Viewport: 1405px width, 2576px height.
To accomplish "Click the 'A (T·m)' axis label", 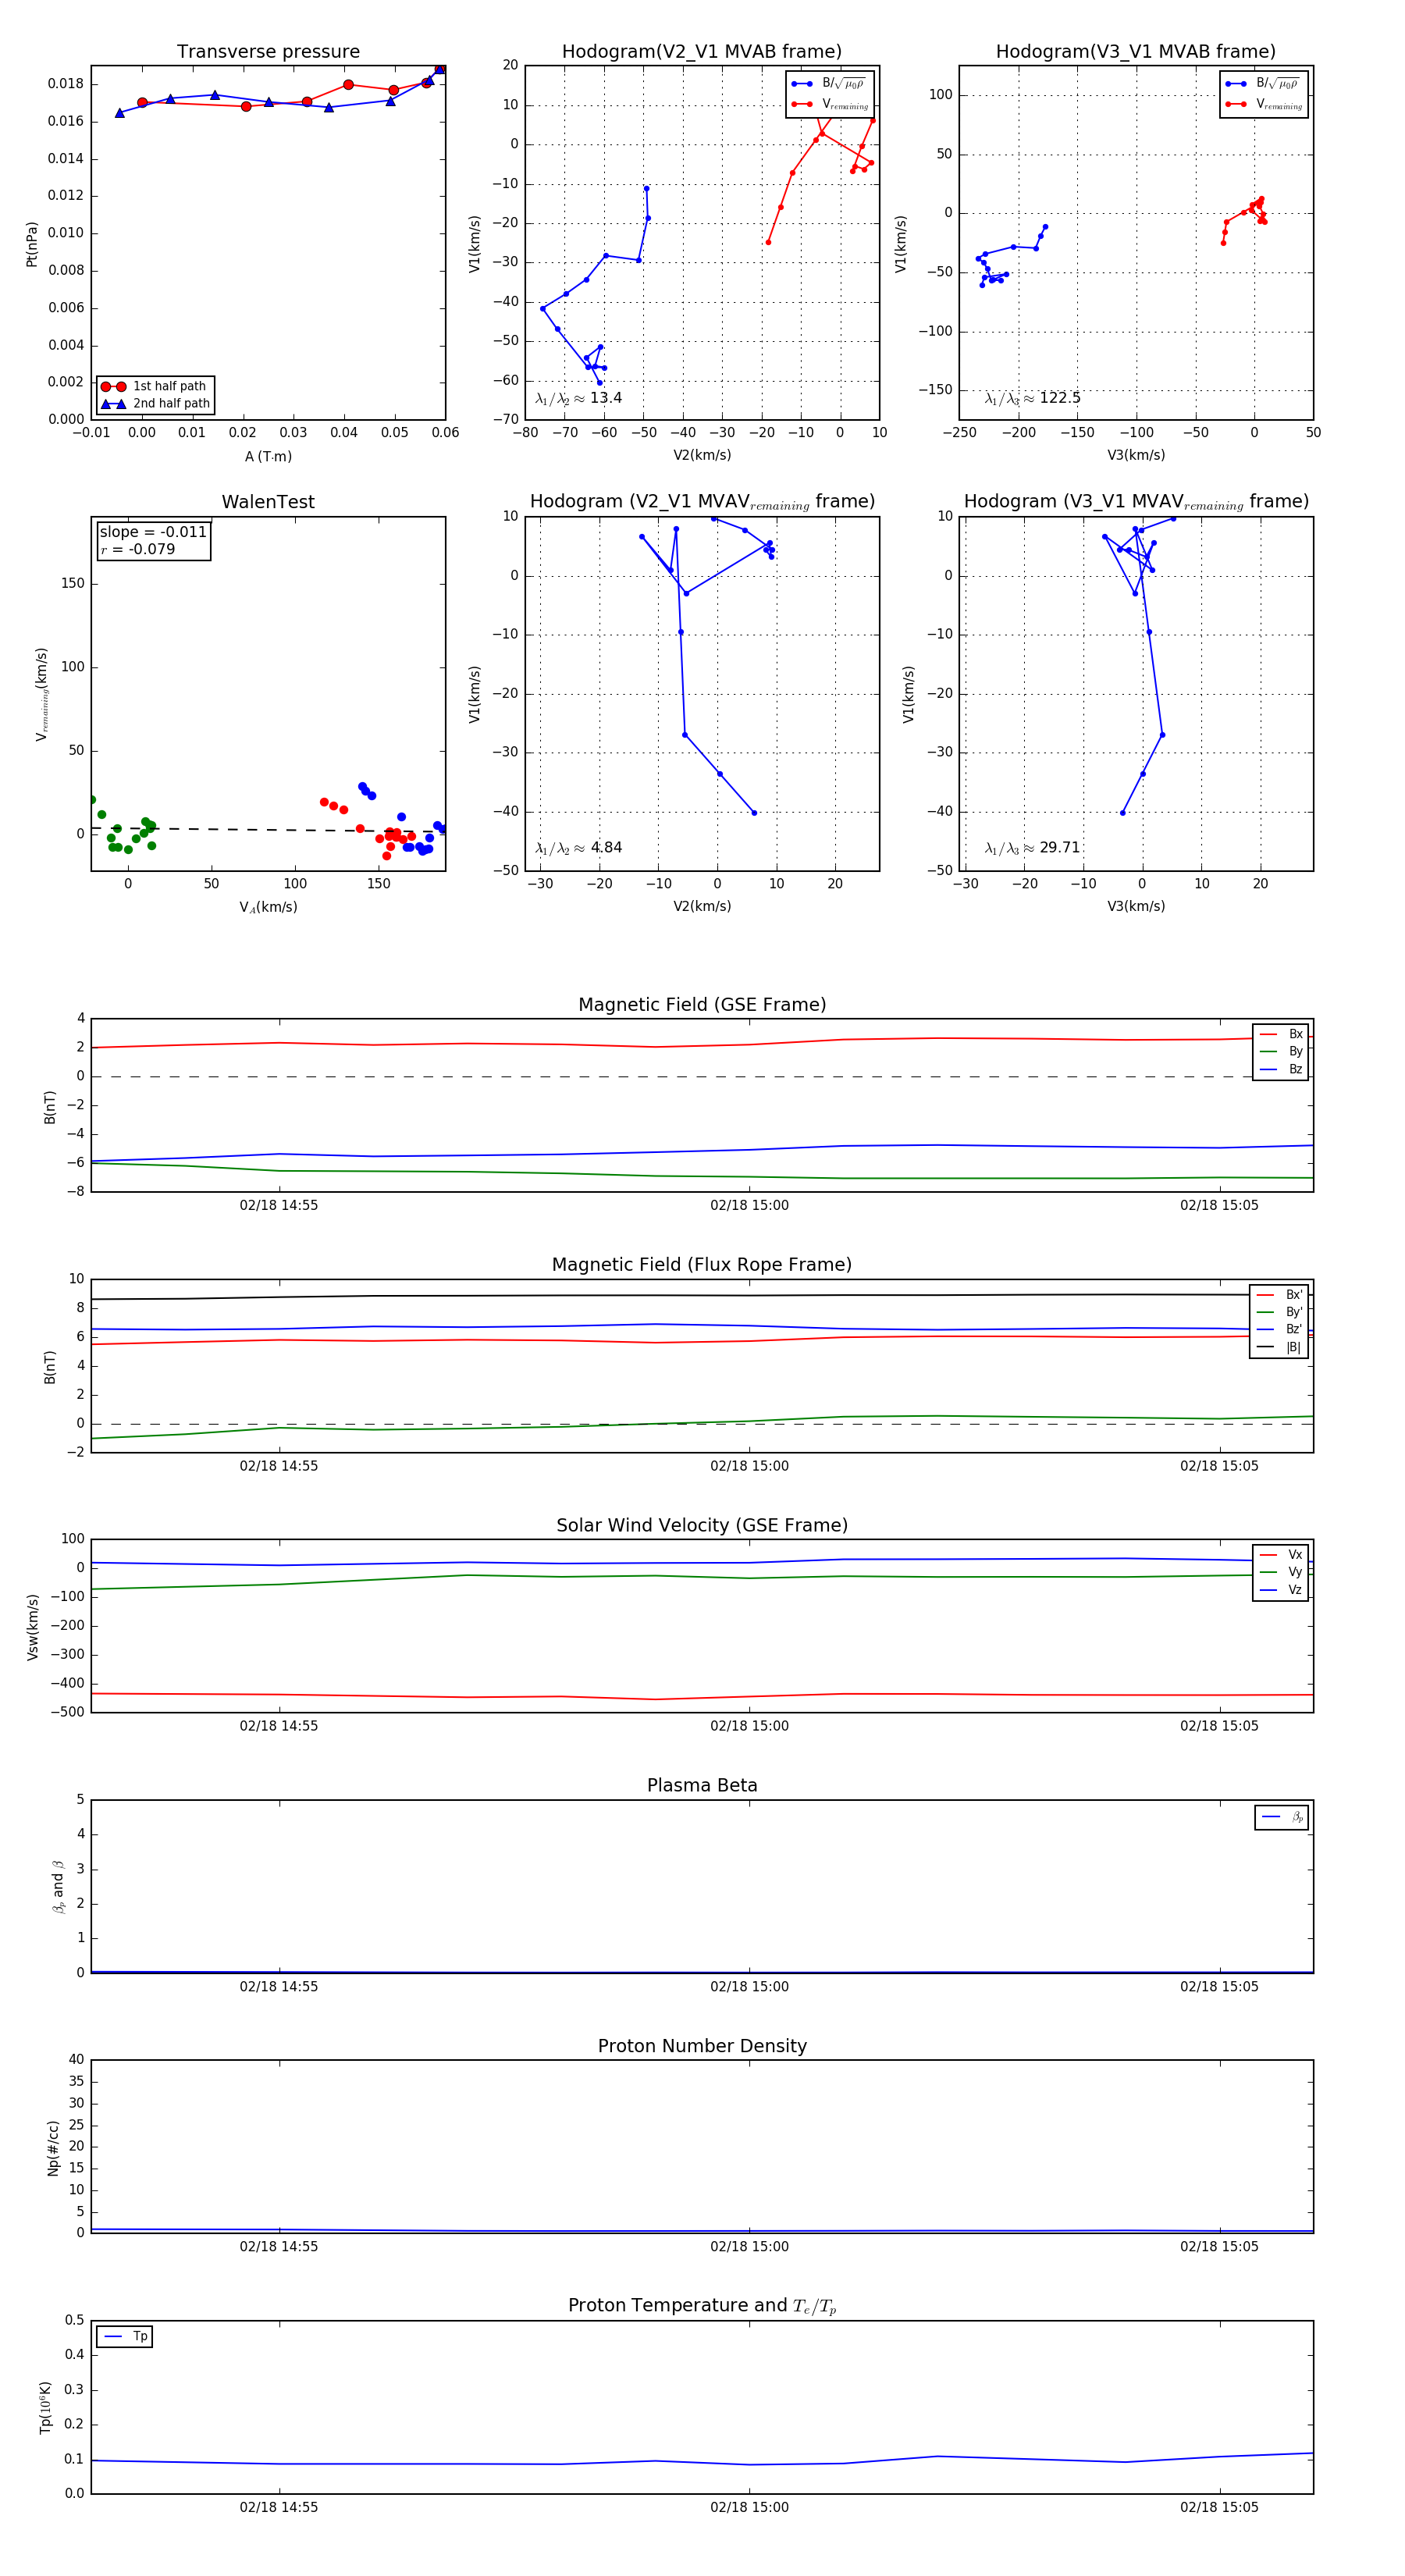I will [x=268, y=456].
